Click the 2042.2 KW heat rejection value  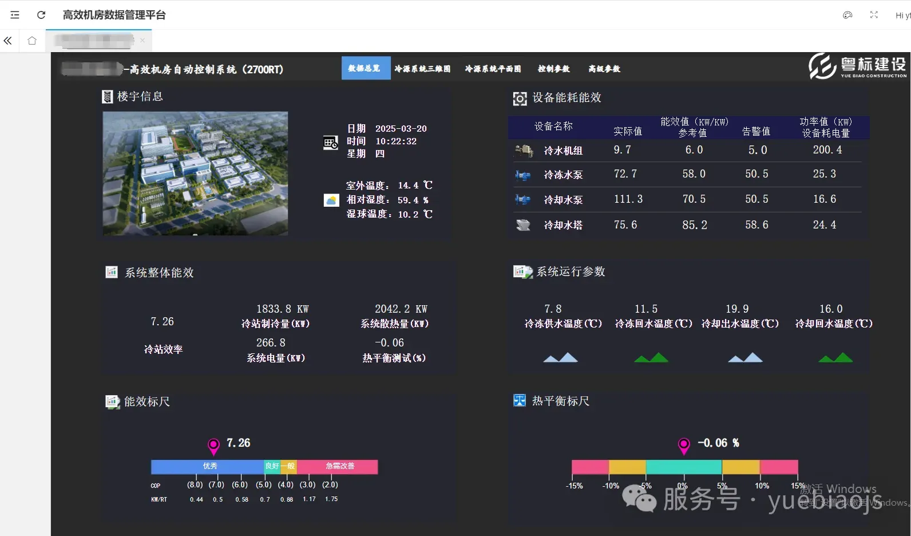coord(401,309)
